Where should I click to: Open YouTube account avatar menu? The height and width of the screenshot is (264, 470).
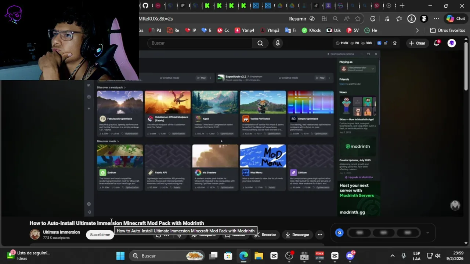coord(452,43)
